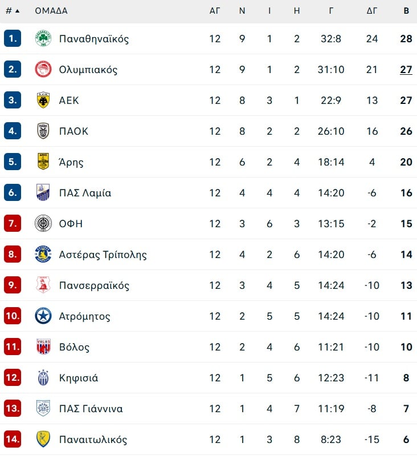Open the ΠΑΣ Λαμία team name link

click(85, 192)
